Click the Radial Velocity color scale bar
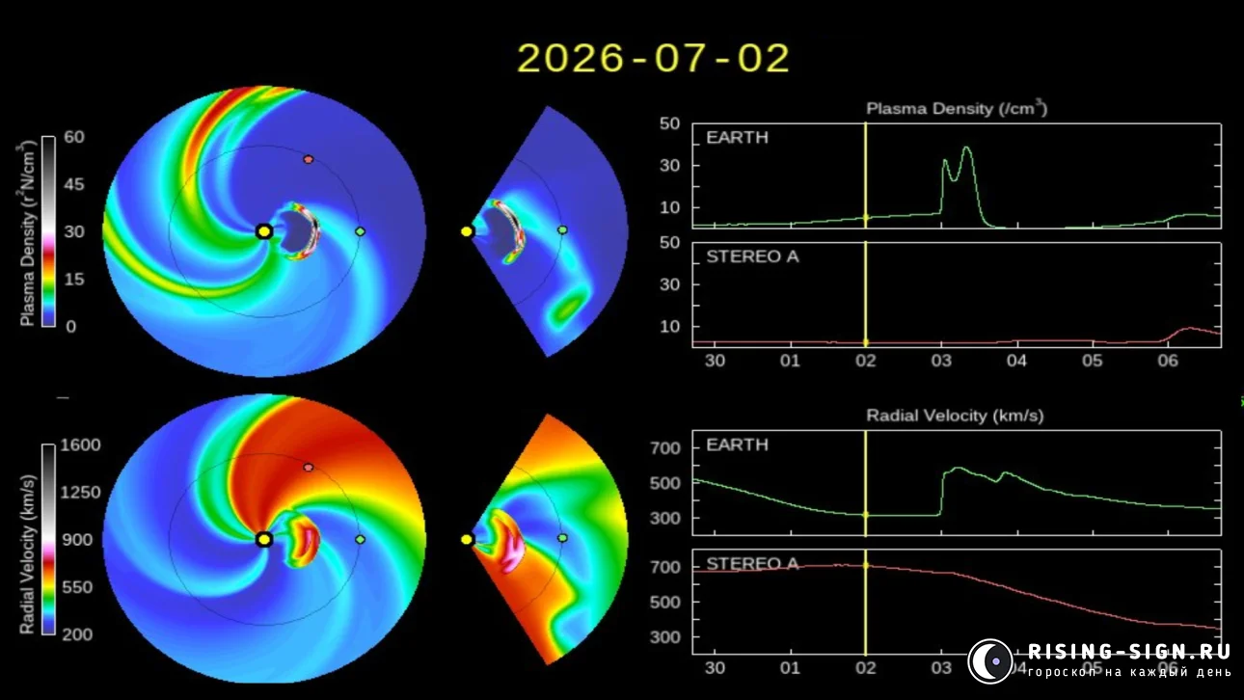 pyautogui.click(x=48, y=539)
